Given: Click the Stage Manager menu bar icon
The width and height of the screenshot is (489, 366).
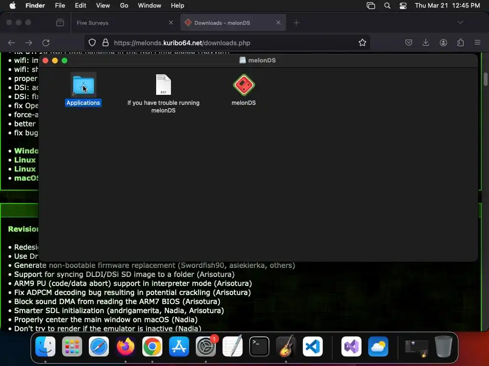Looking at the screenshot, I should click(x=371, y=6).
